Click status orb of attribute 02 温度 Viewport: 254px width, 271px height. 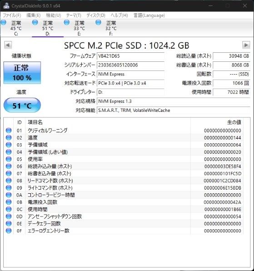click(9, 138)
